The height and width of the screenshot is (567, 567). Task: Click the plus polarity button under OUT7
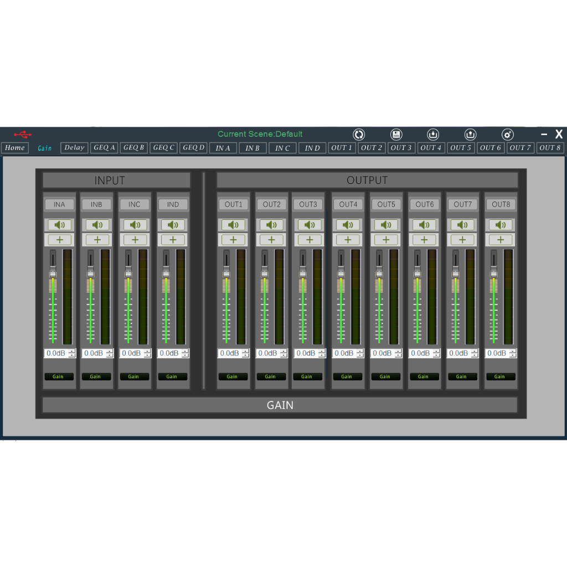(x=462, y=239)
